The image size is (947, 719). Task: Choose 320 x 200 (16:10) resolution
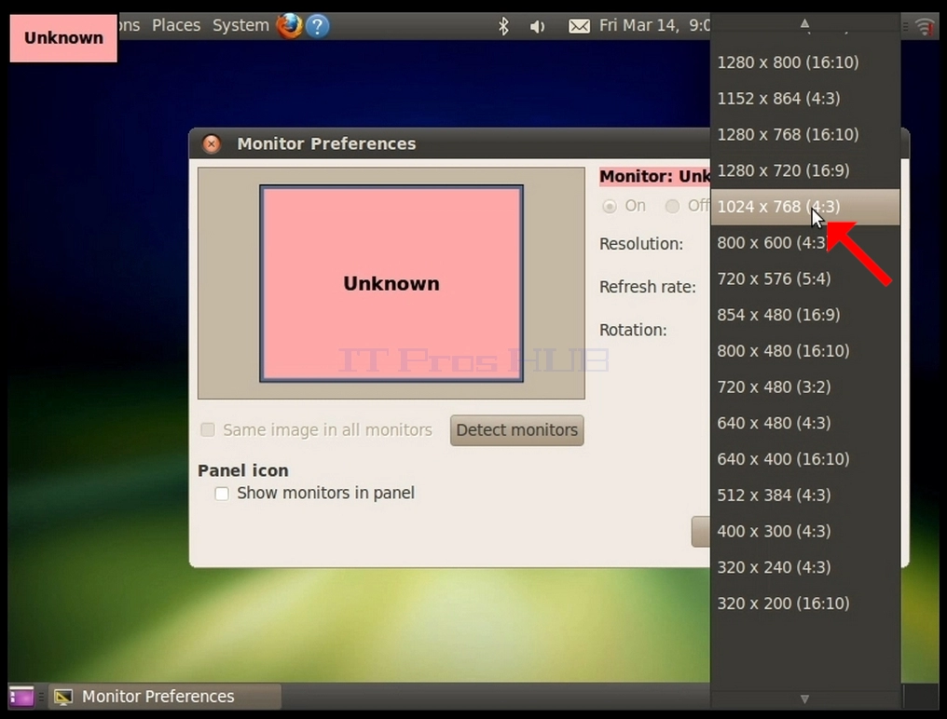pyautogui.click(x=805, y=604)
